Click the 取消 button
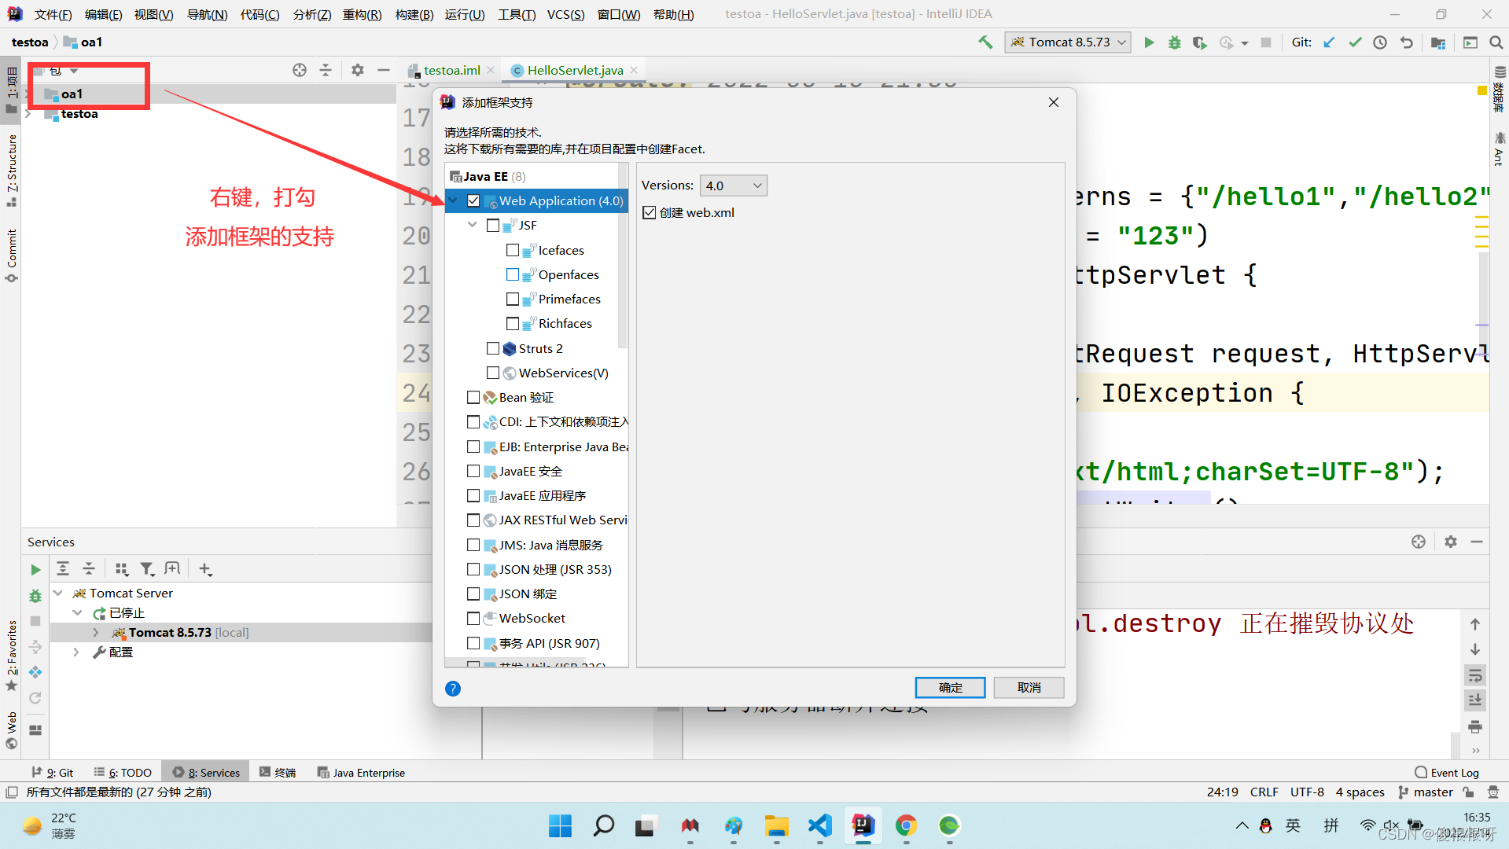Viewport: 1509px width, 849px height. click(x=1029, y=687)
